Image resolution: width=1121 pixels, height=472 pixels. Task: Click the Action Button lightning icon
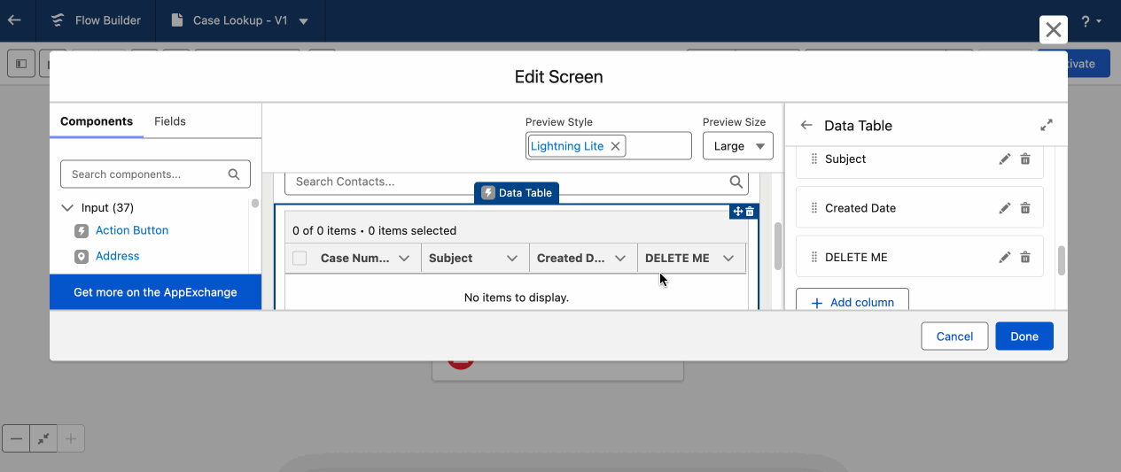[82, 231]
